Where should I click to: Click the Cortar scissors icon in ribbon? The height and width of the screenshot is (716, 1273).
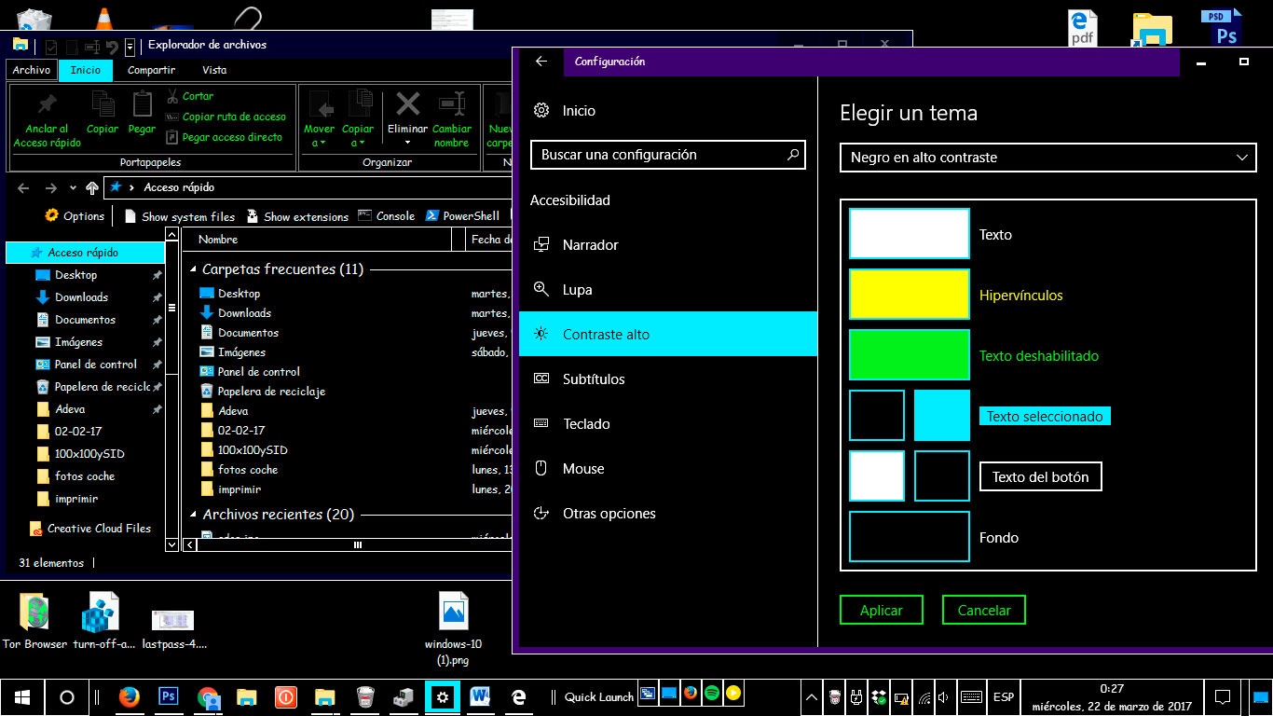(x=173, y=96)
